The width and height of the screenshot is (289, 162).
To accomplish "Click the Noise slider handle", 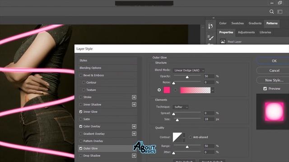I will click(173, 83).
